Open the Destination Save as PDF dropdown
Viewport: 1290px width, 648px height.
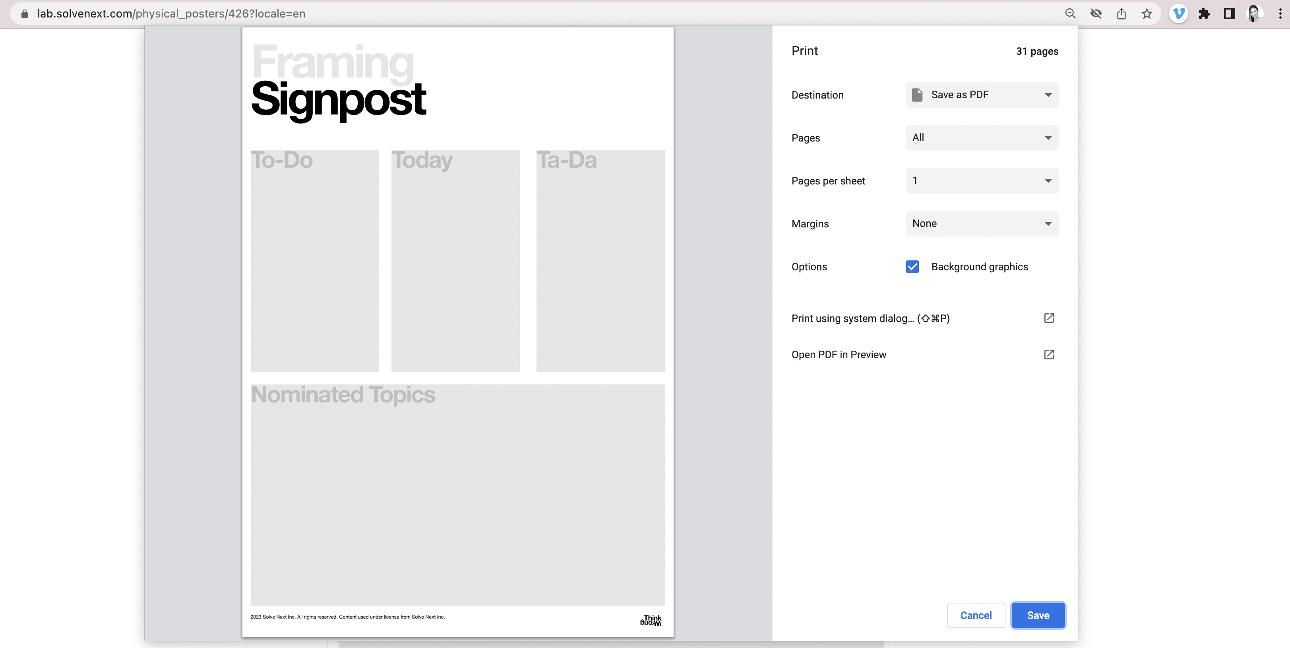[x=982, y=95]
